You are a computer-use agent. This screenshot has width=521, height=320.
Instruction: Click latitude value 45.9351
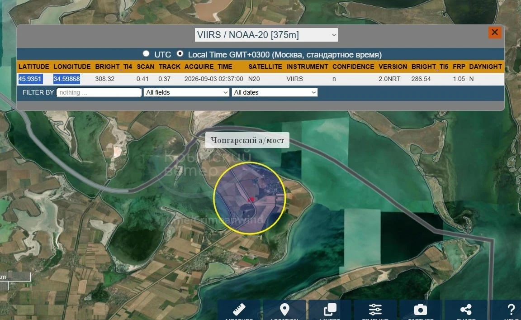[x=30, y=79]
